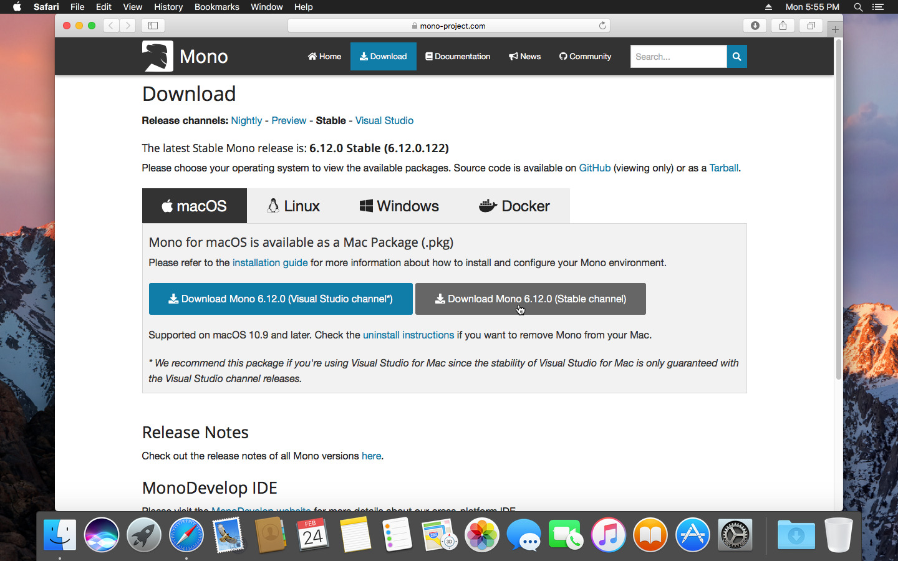Open the installation guide link
Image resolution: width=898 pixels, height=561 pixels.
[269, 263]
